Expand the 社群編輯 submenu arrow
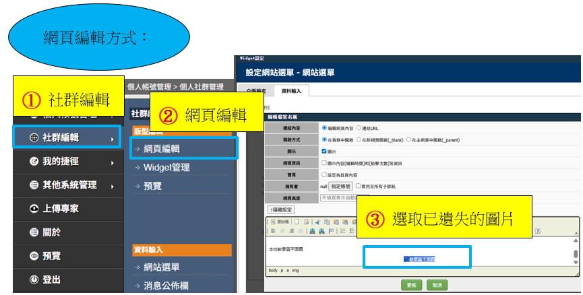 pyautogui.click(x=112, y=139)
